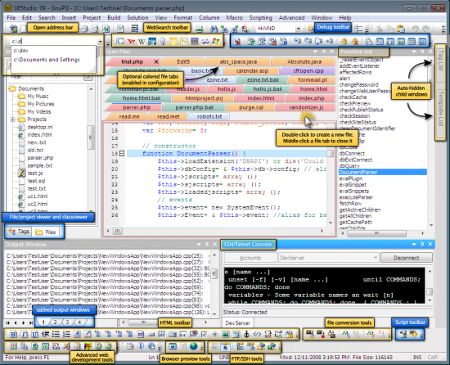
Task: Choose the c:\dev address suggestion
Action: pos(21,51)
